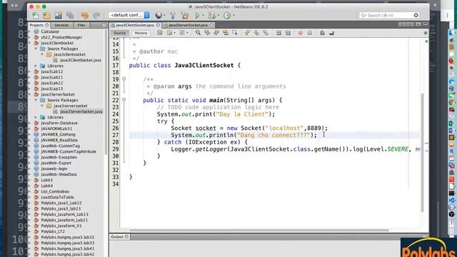Click the Open Project toolbar icon
The width and height of the screenshot is (457, 257).
coord(59,16)
